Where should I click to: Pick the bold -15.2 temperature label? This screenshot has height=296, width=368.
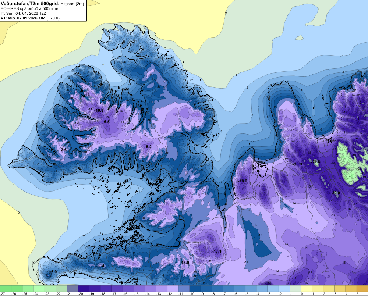pos(147,147)
